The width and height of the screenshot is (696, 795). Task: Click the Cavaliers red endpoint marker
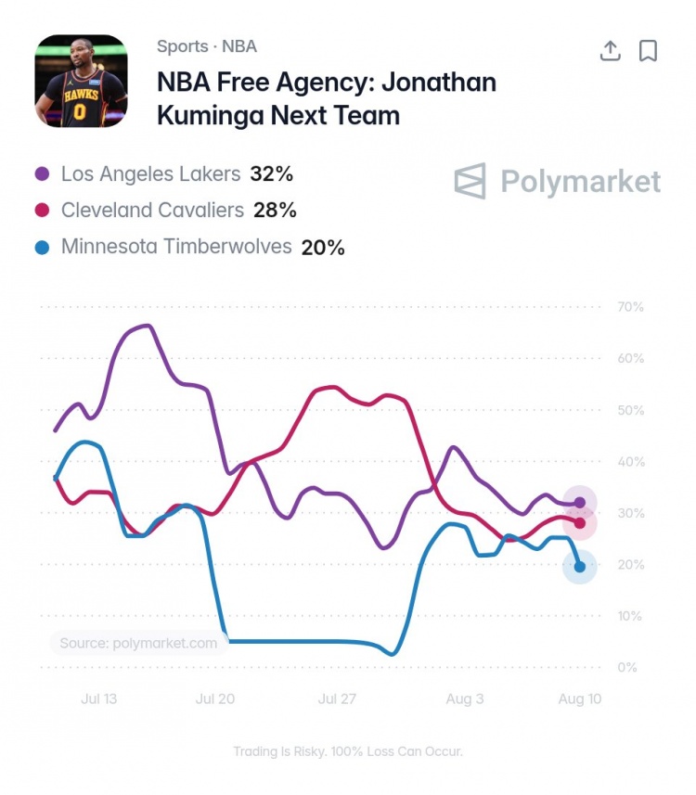click(579, 522)
